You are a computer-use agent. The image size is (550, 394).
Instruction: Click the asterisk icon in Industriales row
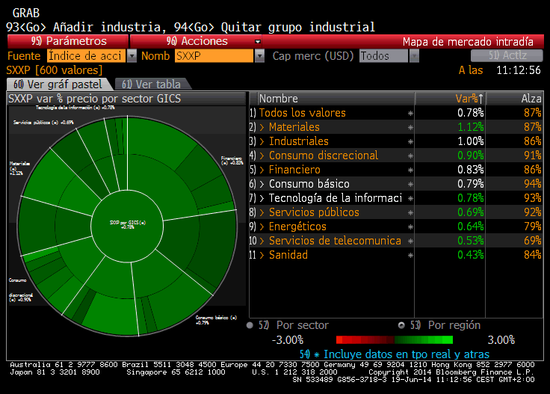tap(410, 142)
